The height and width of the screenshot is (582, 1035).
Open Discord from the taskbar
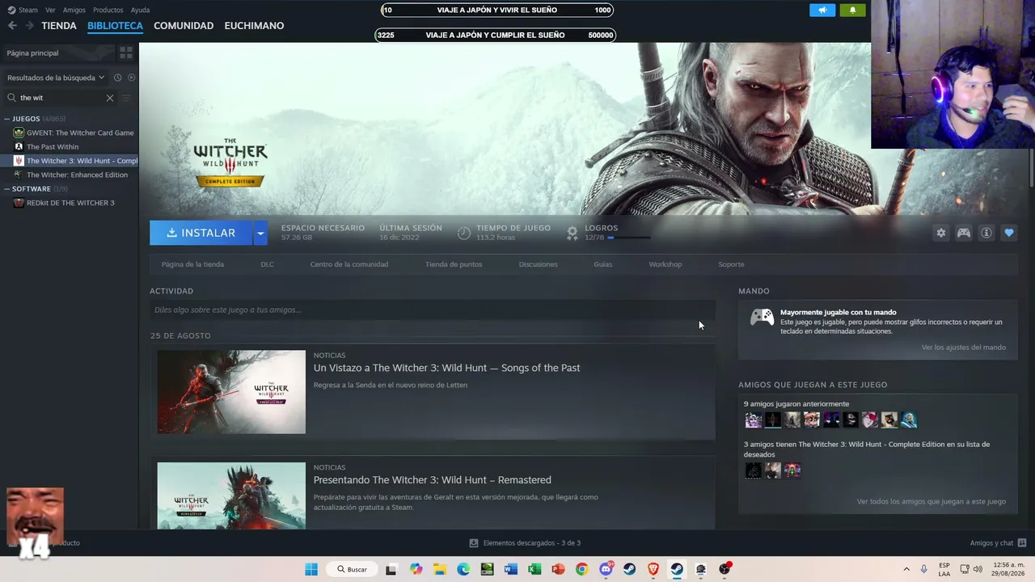[x=606, y=569]
